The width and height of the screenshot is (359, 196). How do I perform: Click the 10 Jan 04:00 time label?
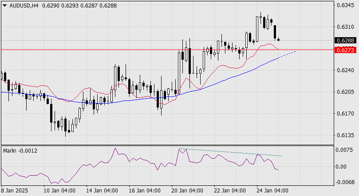point(59,191)
